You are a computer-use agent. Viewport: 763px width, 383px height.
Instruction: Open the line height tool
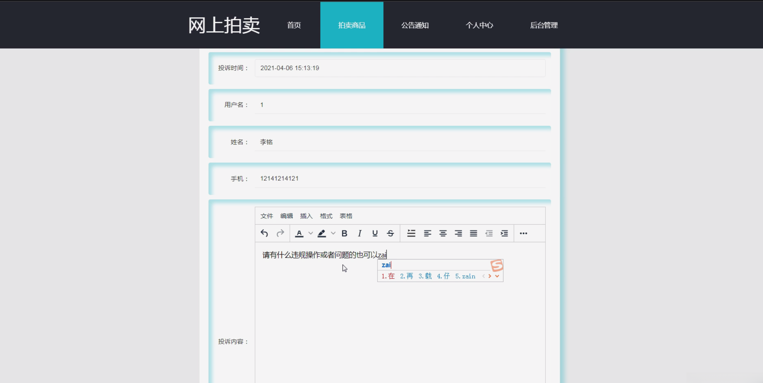click(411, 233)
